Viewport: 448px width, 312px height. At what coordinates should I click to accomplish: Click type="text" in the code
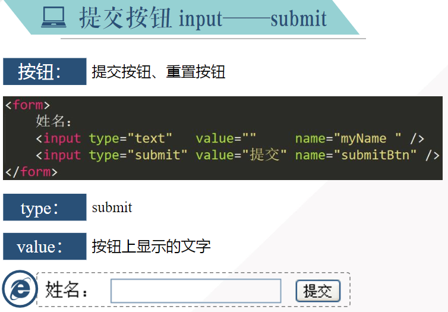pyautogui.click(x=130, y=138)
